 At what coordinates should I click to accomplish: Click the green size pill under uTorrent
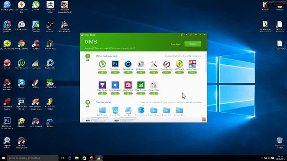(102, 72)
